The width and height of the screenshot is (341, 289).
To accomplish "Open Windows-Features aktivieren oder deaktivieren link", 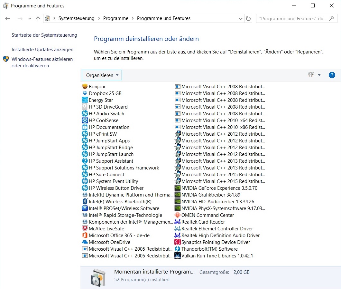I will 42,62.
